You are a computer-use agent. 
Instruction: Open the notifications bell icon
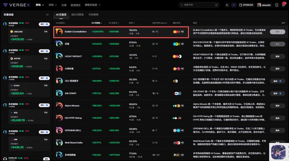(283, 5)
